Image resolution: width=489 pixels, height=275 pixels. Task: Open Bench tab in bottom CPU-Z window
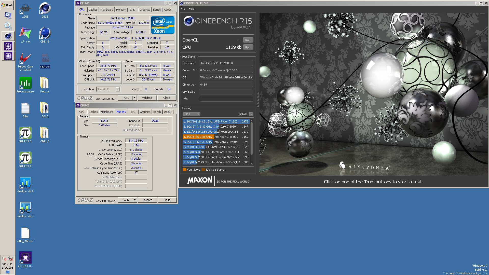pyautogui.click(x=157, y=112)
